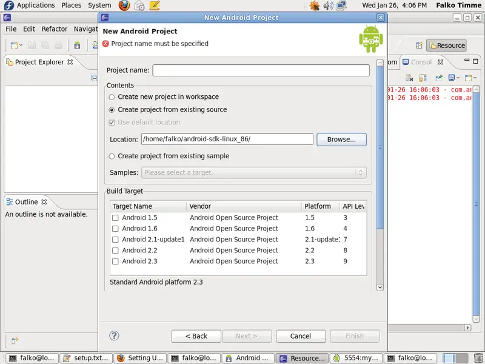The image size is (485, 364).
Task: Click the help question mark icon
Action: click(x=114, y=335)
